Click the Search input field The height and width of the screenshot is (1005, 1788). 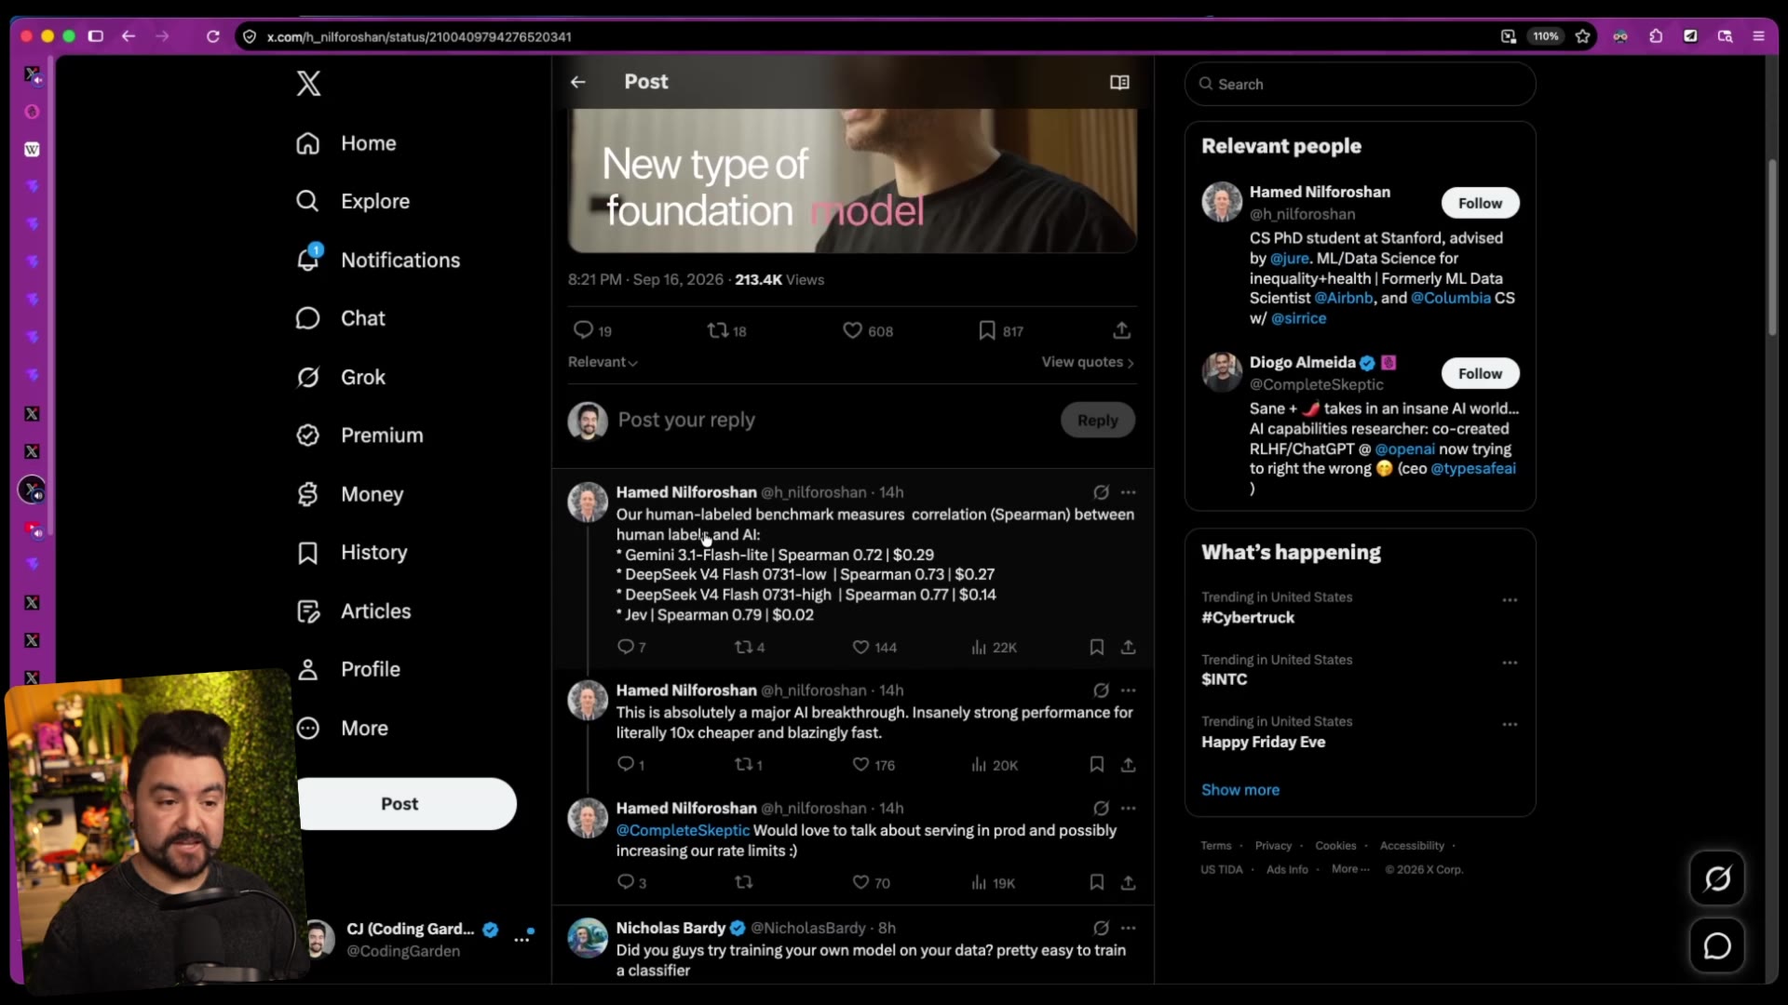[1360, 84]
